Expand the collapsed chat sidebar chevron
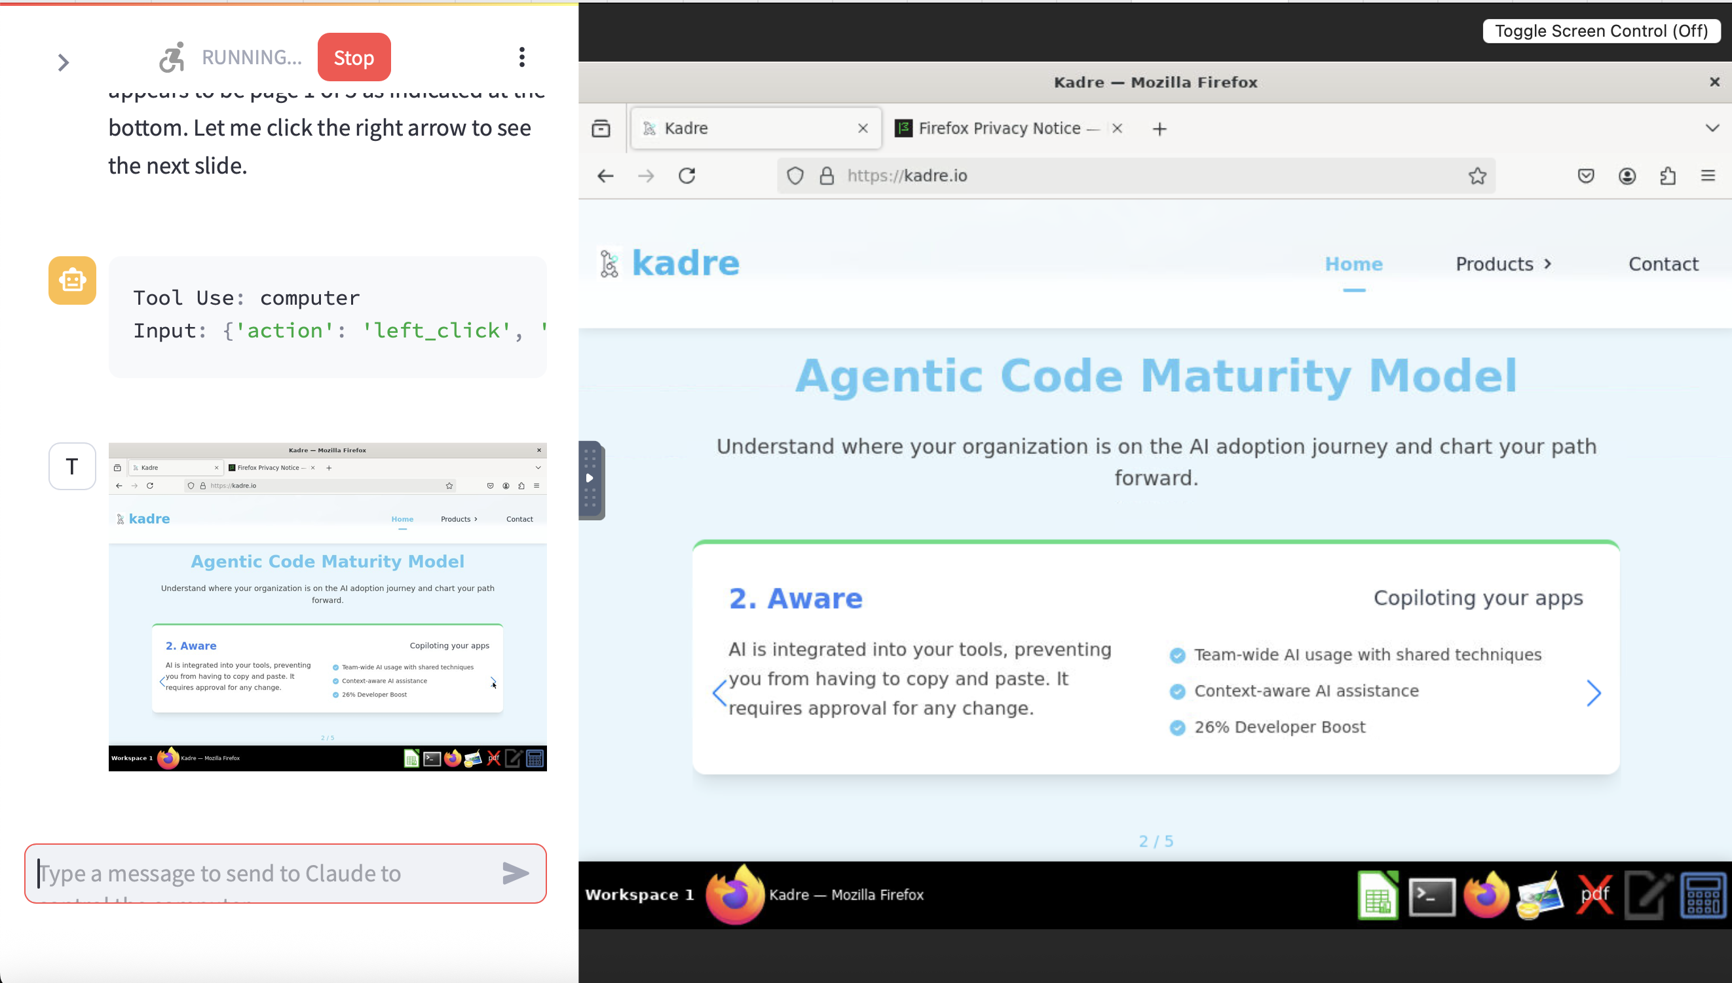The image size is (1732, 983). pyautogui.click(x=64, y=63)
